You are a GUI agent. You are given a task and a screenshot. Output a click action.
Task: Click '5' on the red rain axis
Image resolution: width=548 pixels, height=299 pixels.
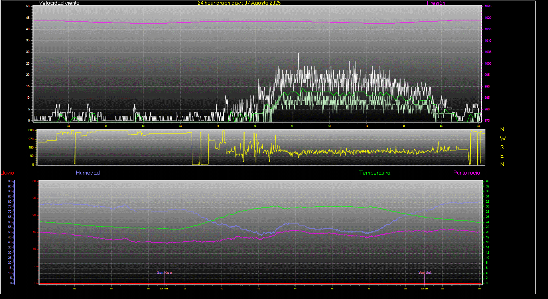pos(36,266)
